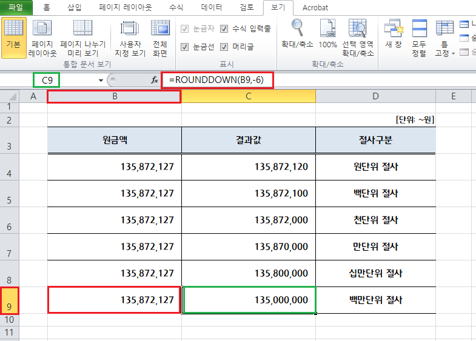Screen dimensions: 476x341
Task: Switch to the 수식 ribbon tab
Action: [x=176, y=7]
